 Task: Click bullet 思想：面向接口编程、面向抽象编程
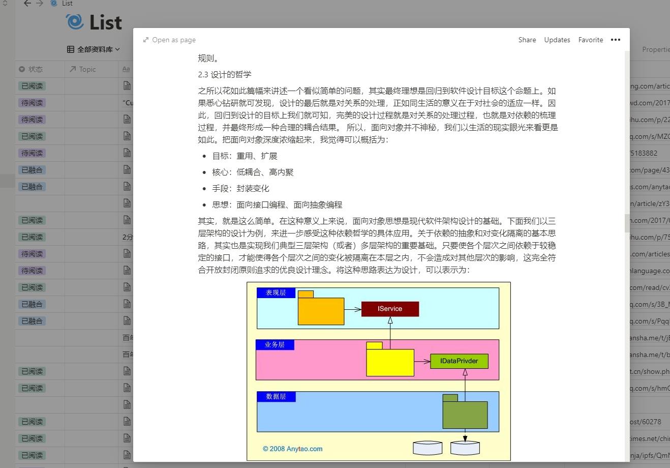click(x=277, y=205)
